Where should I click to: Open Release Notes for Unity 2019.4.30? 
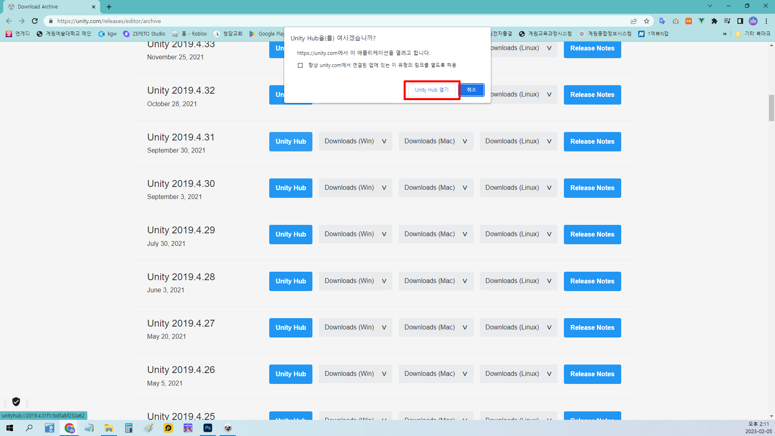(592, 188)
